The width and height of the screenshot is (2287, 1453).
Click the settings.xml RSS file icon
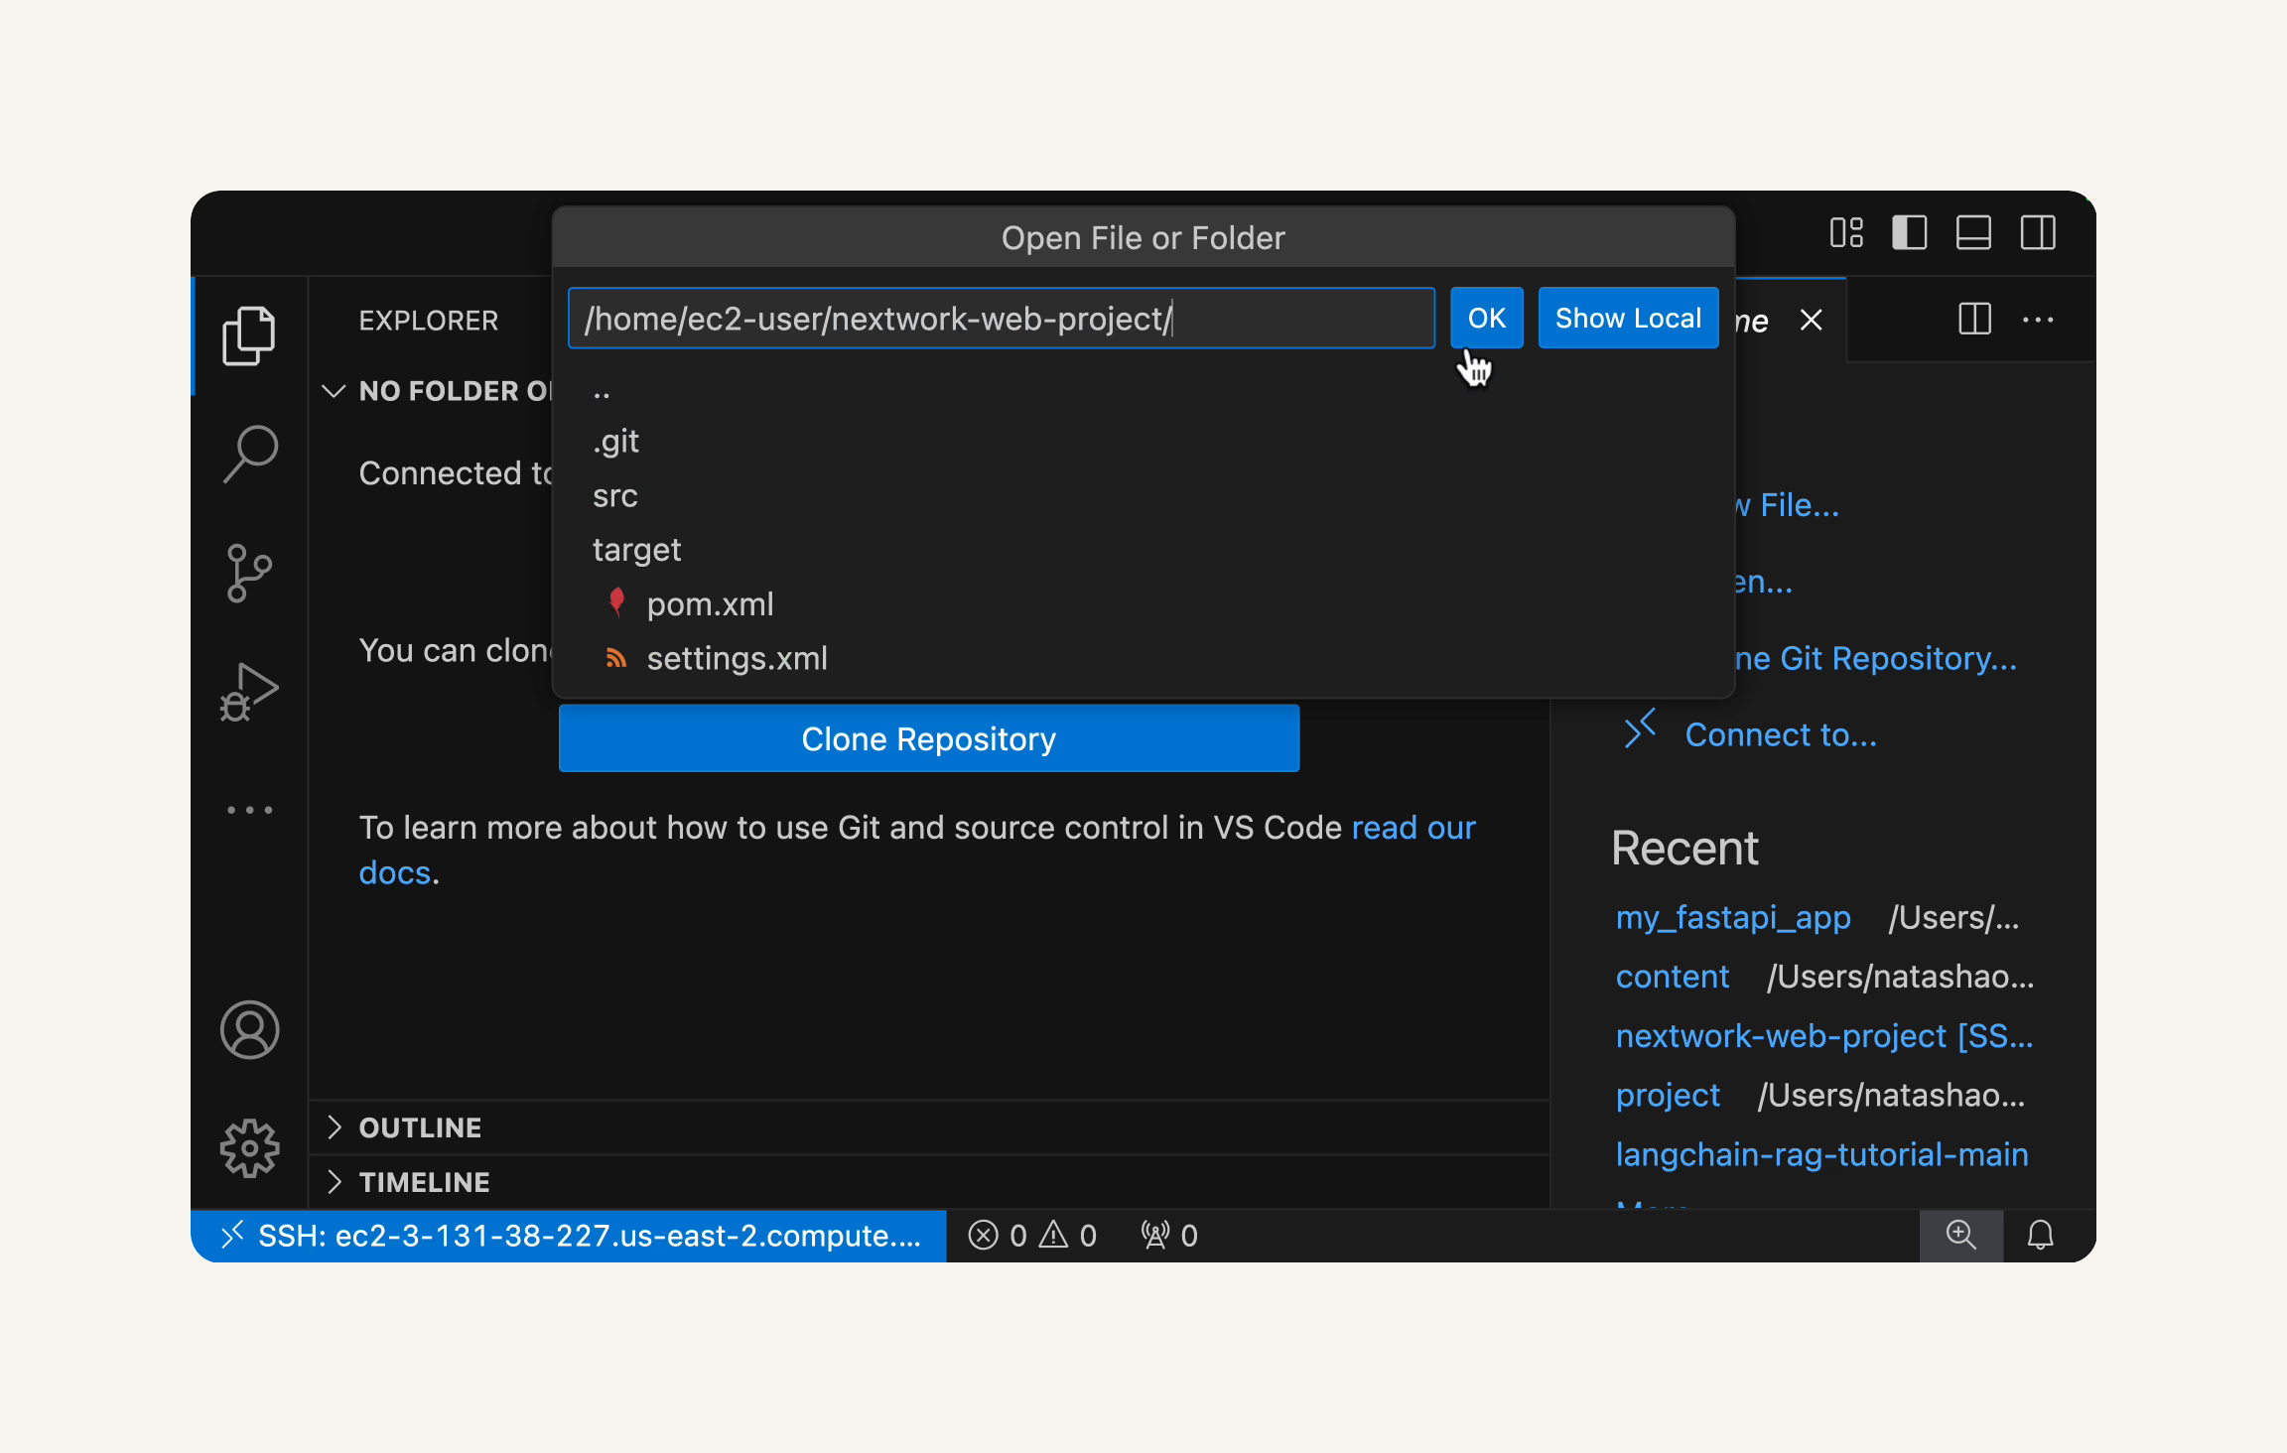point(616,658)
